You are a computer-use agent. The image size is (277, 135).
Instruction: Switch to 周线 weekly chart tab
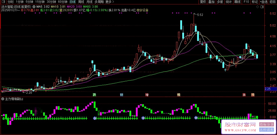(x=81, y=2)
